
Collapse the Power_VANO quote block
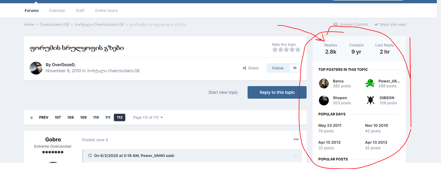coord(90,156)
